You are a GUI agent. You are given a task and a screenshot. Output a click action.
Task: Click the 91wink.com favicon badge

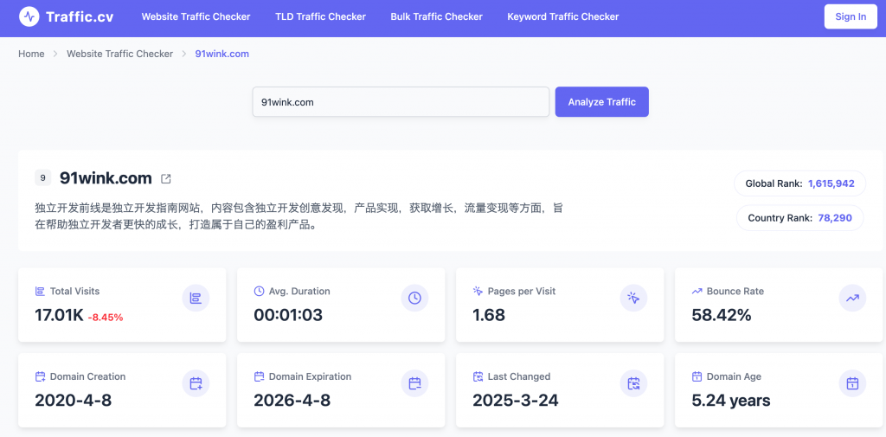(43, 178)
